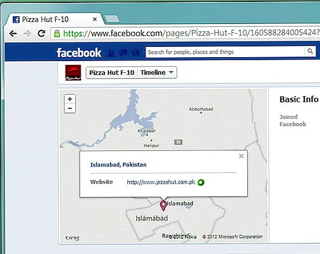Click the Facebook logo
Image resolution: width=320 pixels, height=254 pixels.
[x=79, y=53]
